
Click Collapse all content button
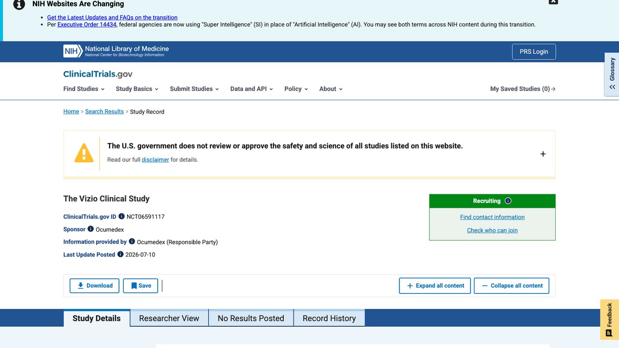tap(512, 286)
